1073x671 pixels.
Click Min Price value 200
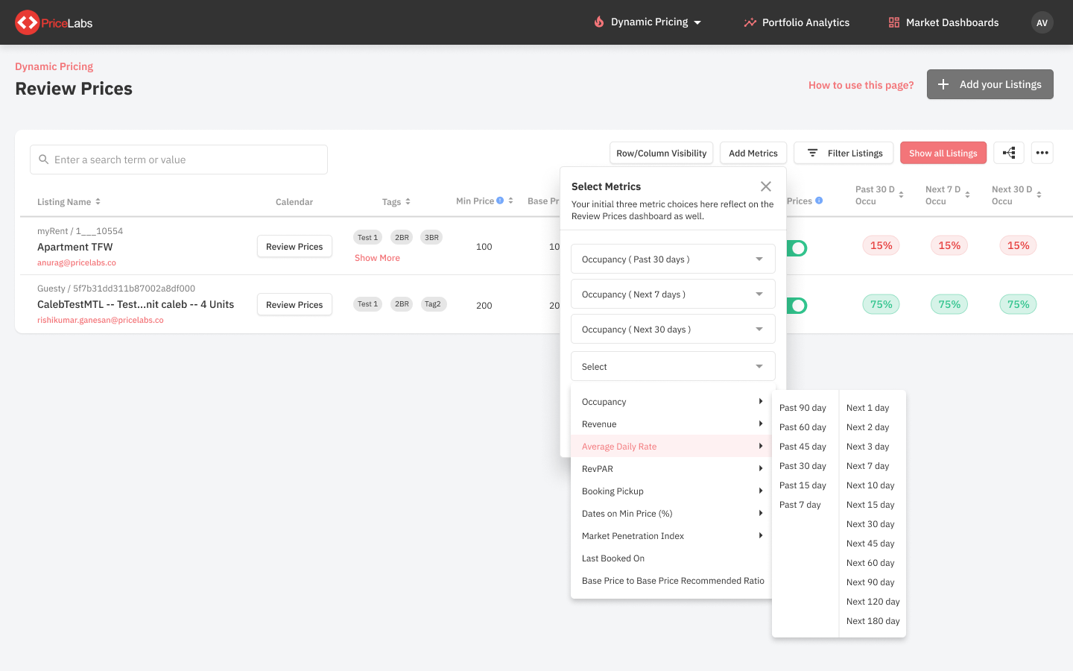point(484,306)
